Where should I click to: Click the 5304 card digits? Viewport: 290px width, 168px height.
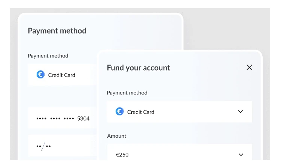[x=83, y=119]
